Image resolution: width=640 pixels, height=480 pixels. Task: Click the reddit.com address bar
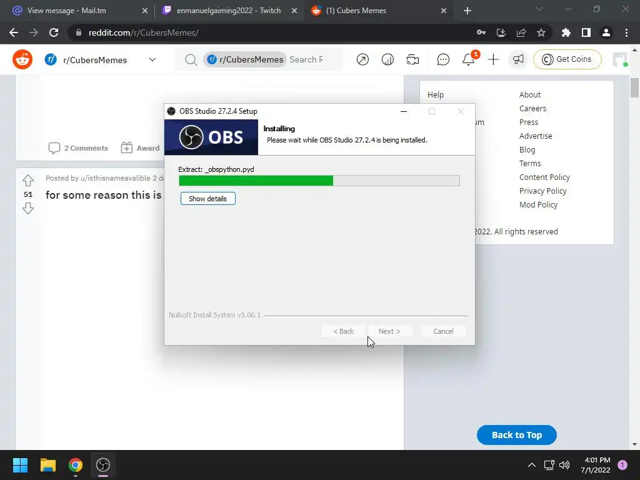click(269, 32)
